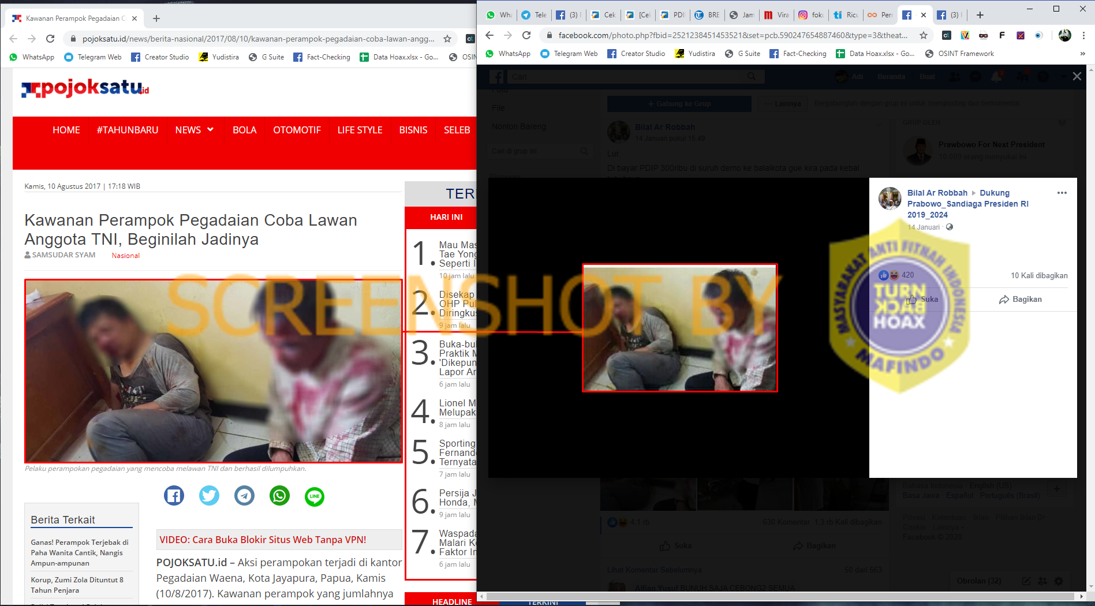Image resolution: width=1095 pixels, height=606 pixels.
Task: Click the robbery article main photo
Action: [x=213, y=371]
